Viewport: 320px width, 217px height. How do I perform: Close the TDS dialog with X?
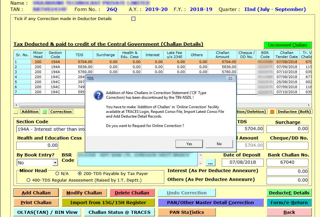230,78
